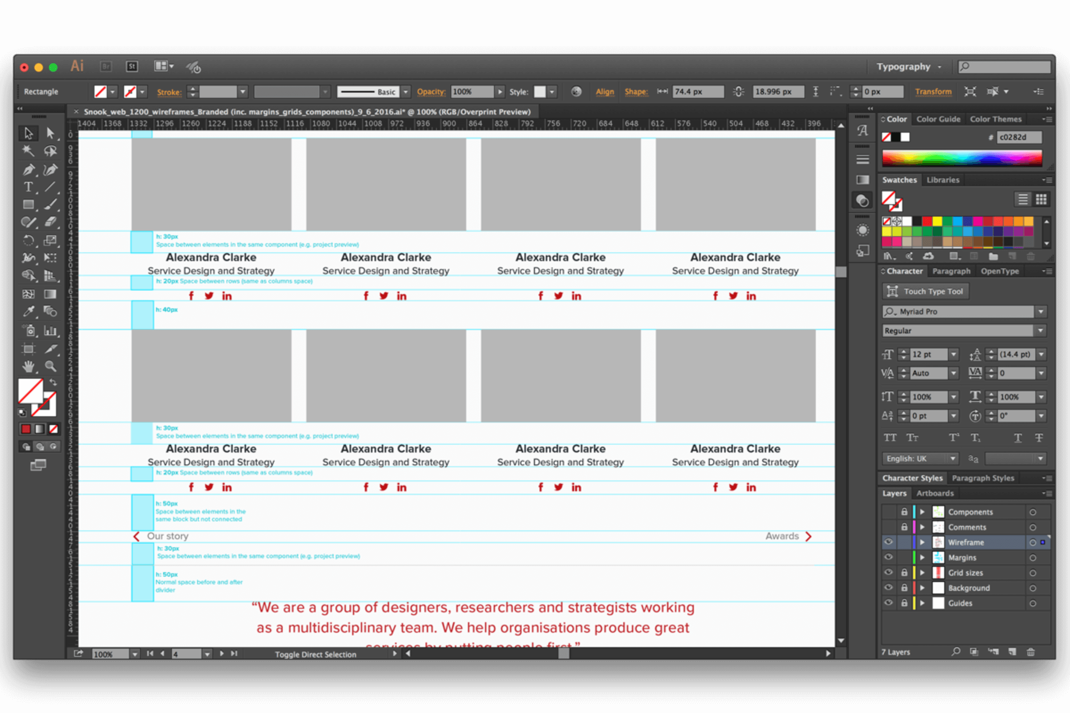The height and width of the screenshot is (713, 1070).
Task: Activate the Zoom tool
Action: [50, 366]
